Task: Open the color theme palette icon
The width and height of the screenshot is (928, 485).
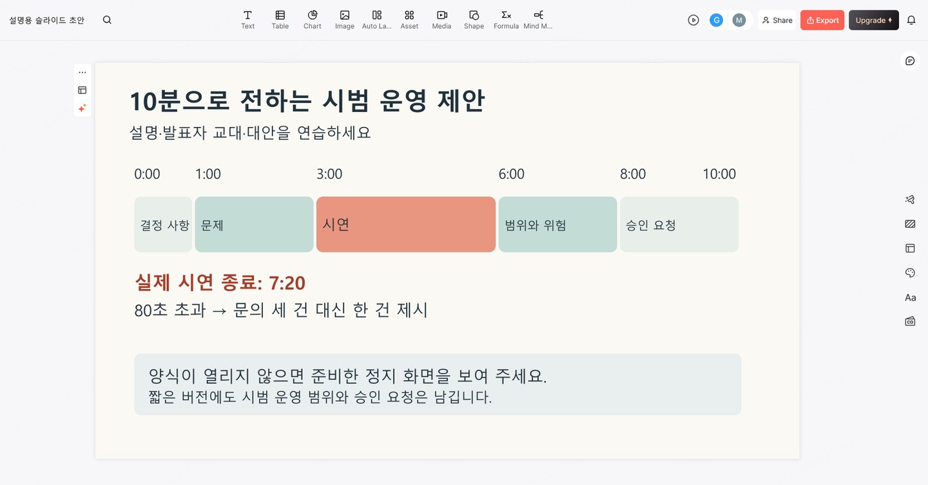Action: pos(910,273)
